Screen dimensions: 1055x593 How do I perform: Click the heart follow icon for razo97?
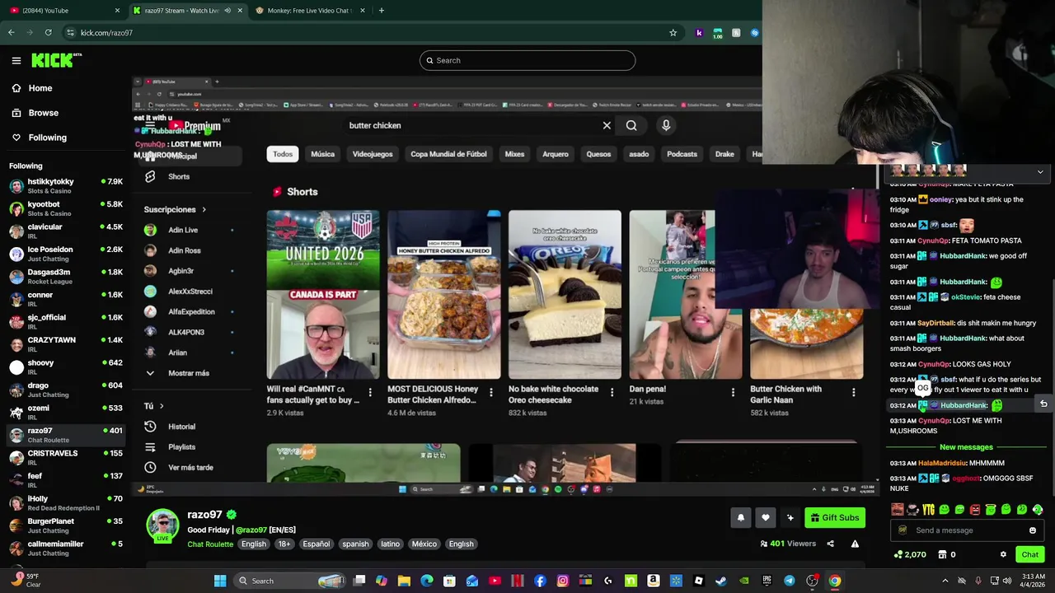(765, 517)
